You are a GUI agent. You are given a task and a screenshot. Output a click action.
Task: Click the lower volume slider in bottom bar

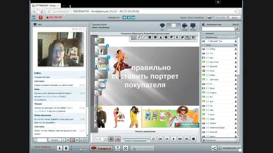pos(81,149)
